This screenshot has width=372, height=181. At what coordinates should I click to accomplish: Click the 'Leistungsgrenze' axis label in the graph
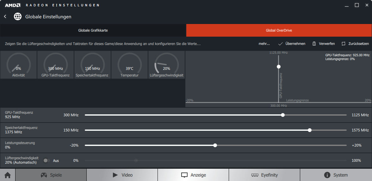pyautogui.click(x=297, y=100)
